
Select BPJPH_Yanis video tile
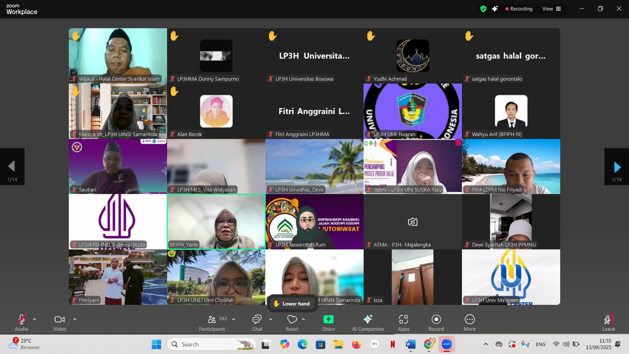coord(216,221)
